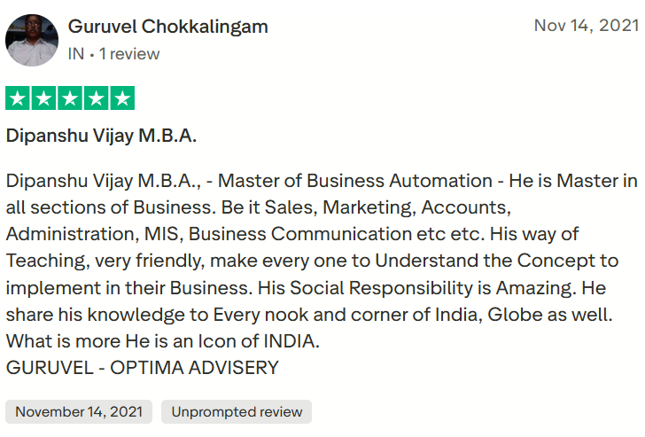Viewport: 645px width, 437px height.
Task: Click the Nov 14, 2021 date at top right
Action: click(x=586, y=26)
